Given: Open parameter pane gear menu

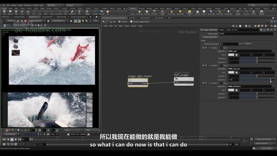Looking at the screenshot, I should [261, 30].
